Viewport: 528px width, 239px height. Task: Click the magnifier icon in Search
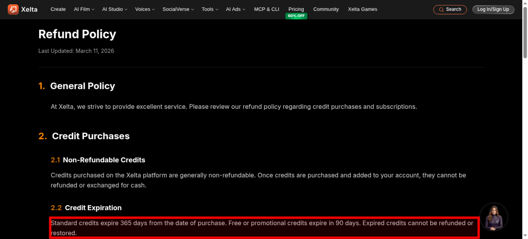click(x=441, y=9)
